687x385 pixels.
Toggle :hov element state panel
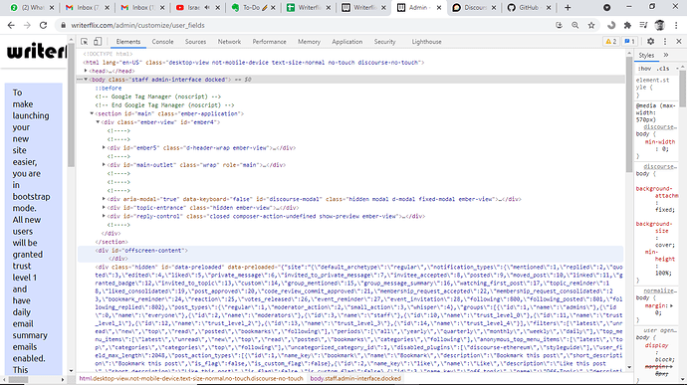644,69
